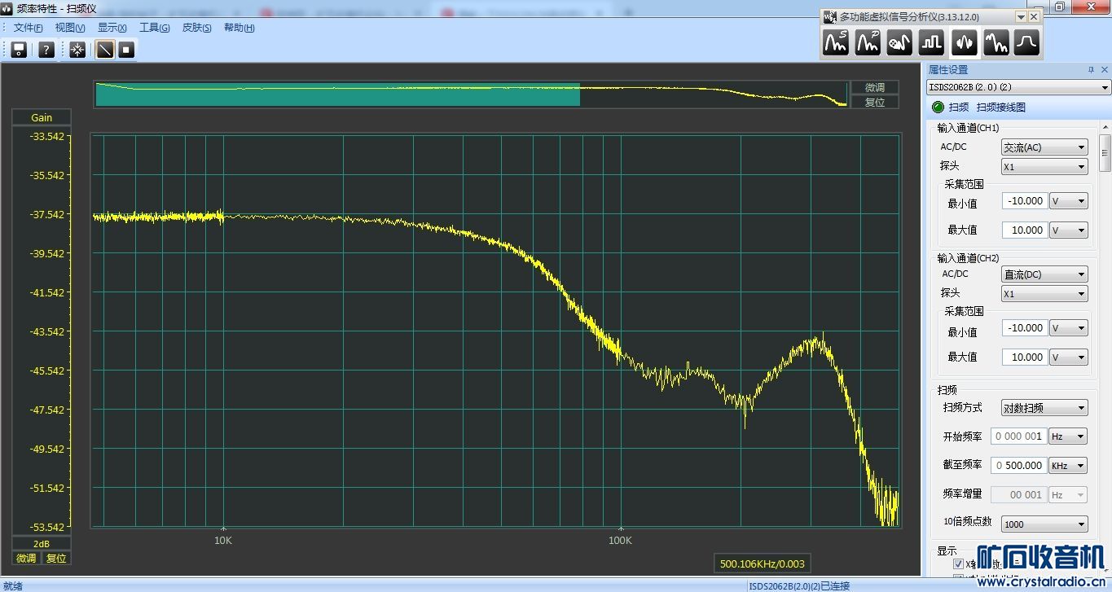Image resolution: width=1112 pixels, height=592 pixels.
Task: Open the spectrum analyzer S icon
Action: (x=836, y=42)
